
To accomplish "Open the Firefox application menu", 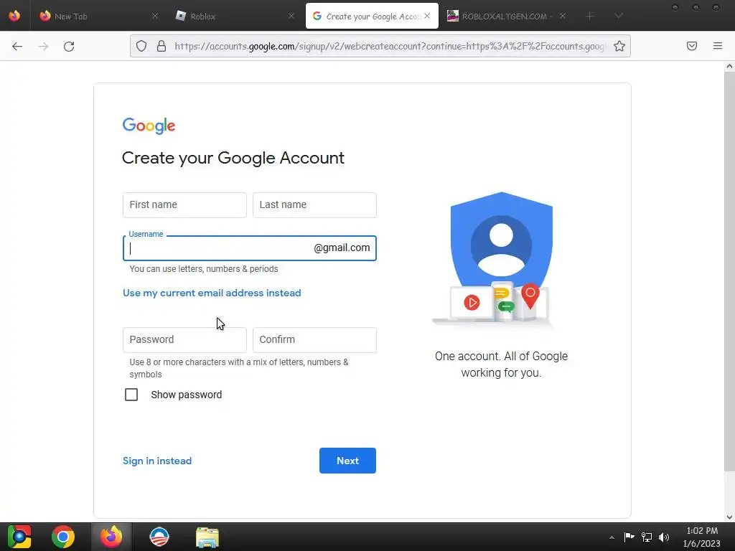I will point(718,46).
